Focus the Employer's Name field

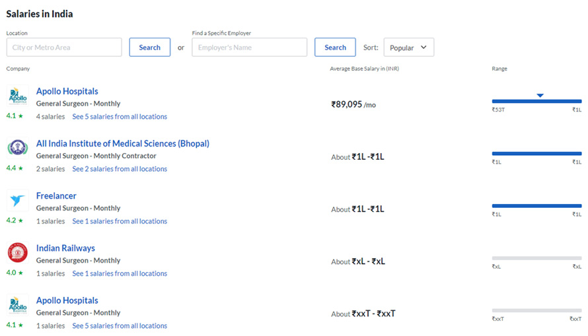[249, 47]
